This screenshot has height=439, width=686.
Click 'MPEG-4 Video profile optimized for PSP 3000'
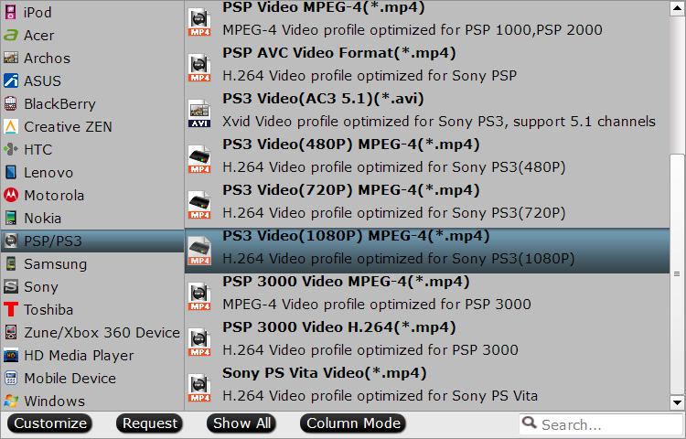(x=377, y=305)
